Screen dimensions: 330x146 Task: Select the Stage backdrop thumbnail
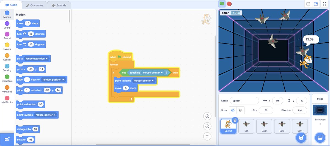(320, 110)
